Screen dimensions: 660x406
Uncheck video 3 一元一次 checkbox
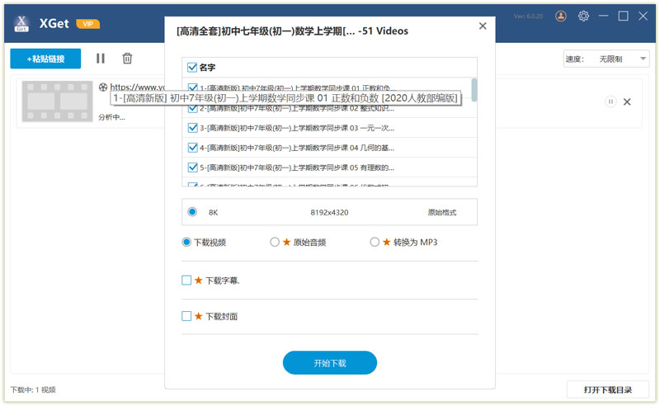pos(192,128)
